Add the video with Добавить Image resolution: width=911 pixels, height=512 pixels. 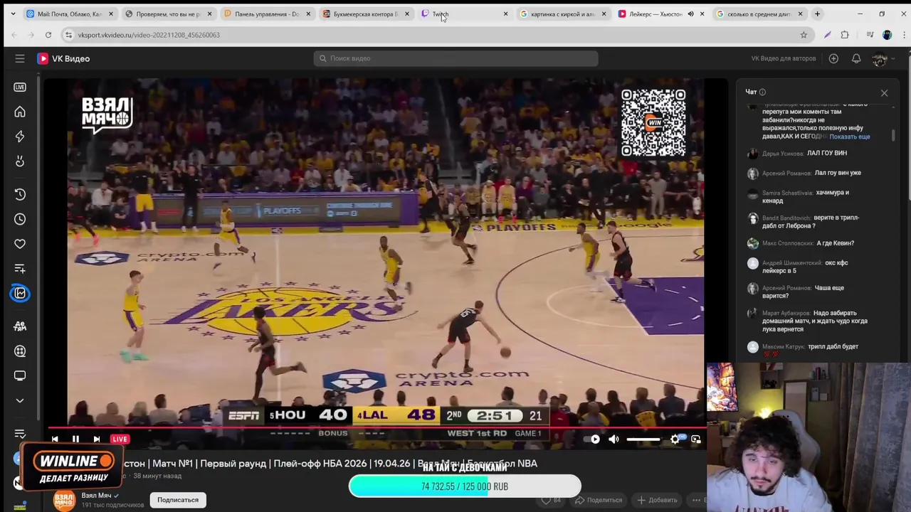pyautogui.click(x=657, y=500)
